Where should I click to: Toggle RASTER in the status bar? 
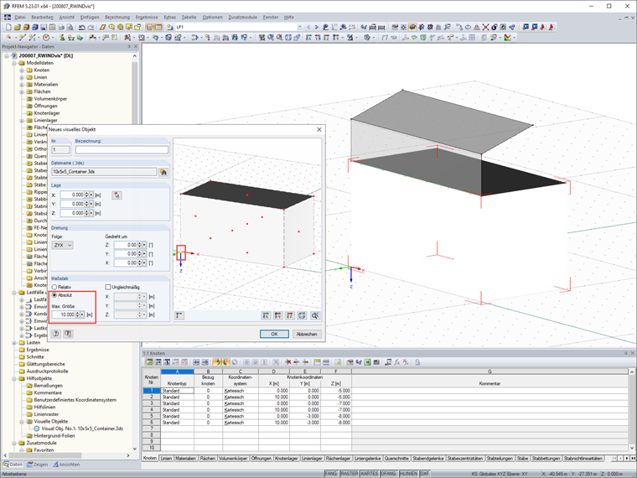tap(348, 474)
